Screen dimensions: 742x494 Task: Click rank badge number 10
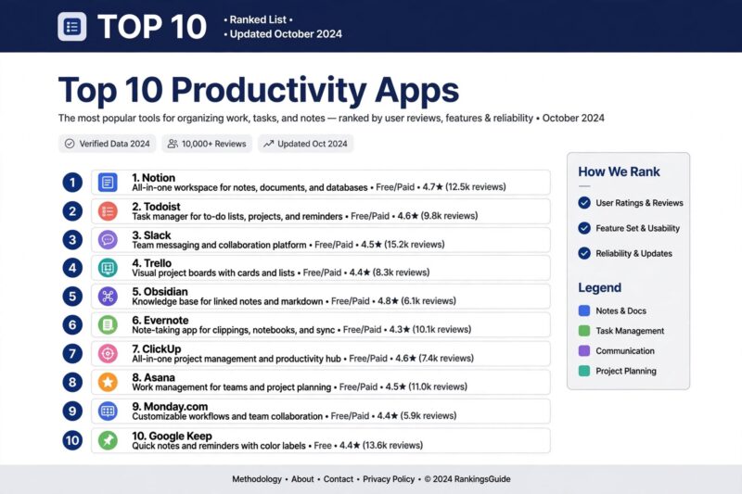point(72,440)
